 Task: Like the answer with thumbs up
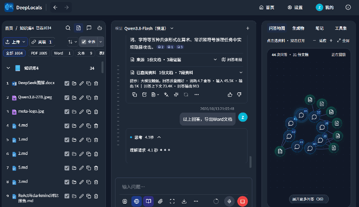click(230, 94)
